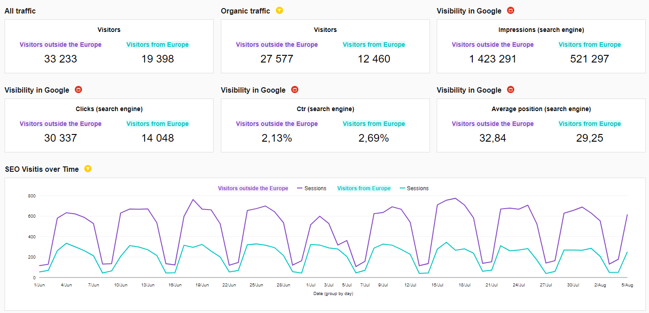Click the All traffic section heading
The height and width of the screenshot is (313, 649).
[x=20, y=11]
